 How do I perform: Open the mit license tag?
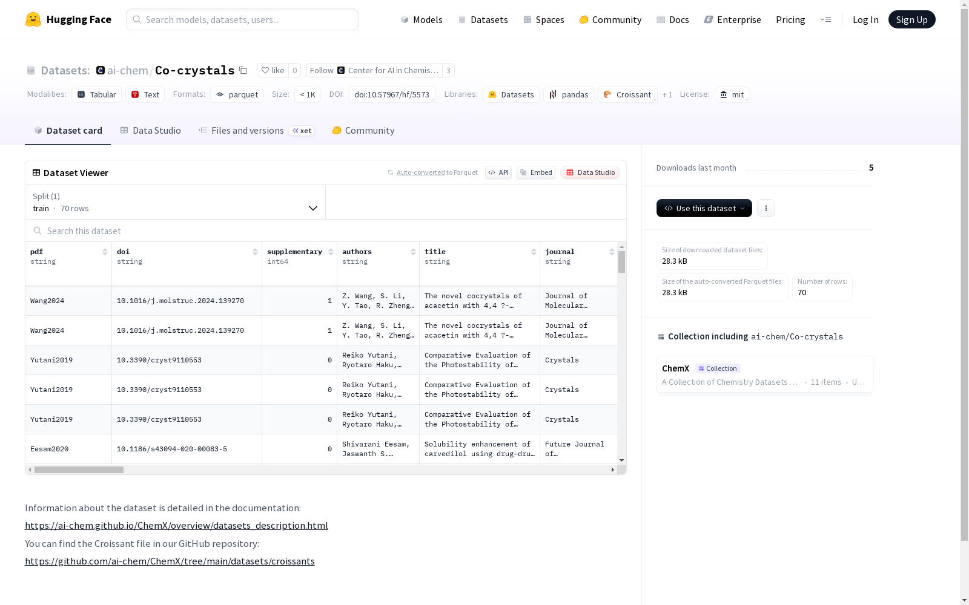[732, 94]
